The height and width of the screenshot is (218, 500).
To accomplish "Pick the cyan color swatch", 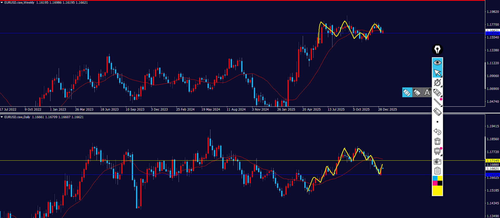I will (435, 178).
